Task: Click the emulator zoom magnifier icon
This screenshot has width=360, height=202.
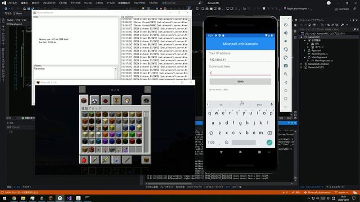Action: tap(286, 74)
